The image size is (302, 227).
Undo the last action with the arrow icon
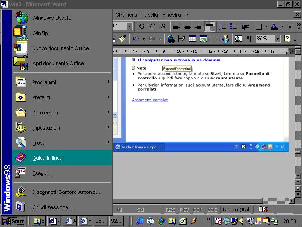[136, 39]
